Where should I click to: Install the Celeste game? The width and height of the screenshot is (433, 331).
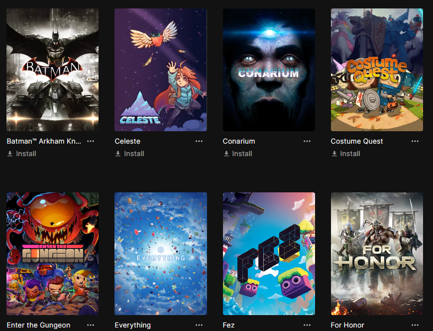tap(129, 154)
